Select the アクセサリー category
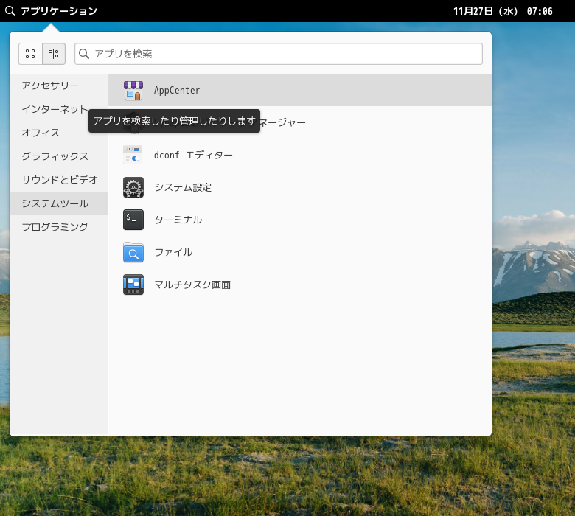 [50, 86]
